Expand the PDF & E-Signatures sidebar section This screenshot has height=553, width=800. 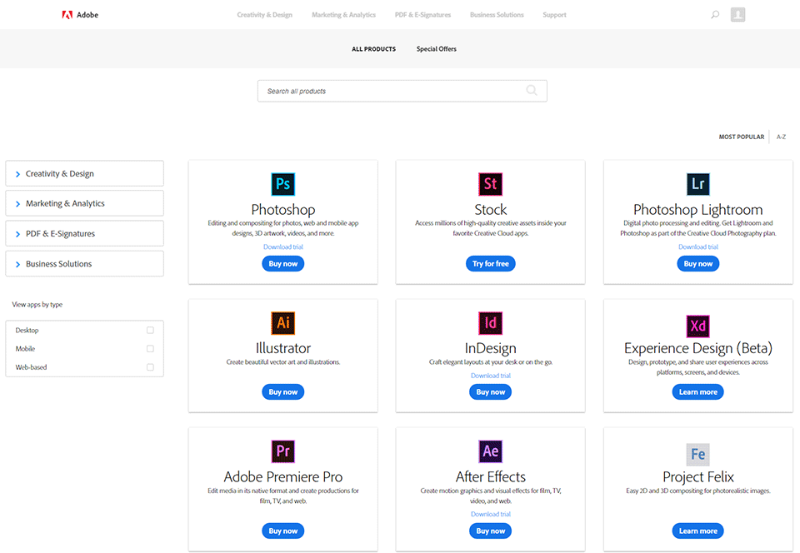tap(85, 233)
